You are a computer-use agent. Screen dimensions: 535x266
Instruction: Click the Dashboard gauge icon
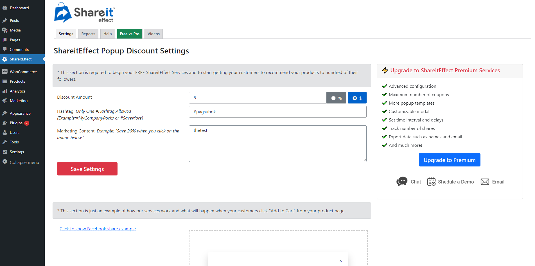click(5, 8)
